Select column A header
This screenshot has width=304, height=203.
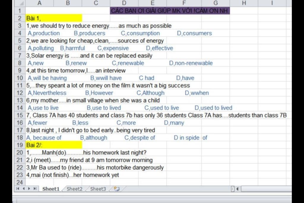(x=39, y=3)
